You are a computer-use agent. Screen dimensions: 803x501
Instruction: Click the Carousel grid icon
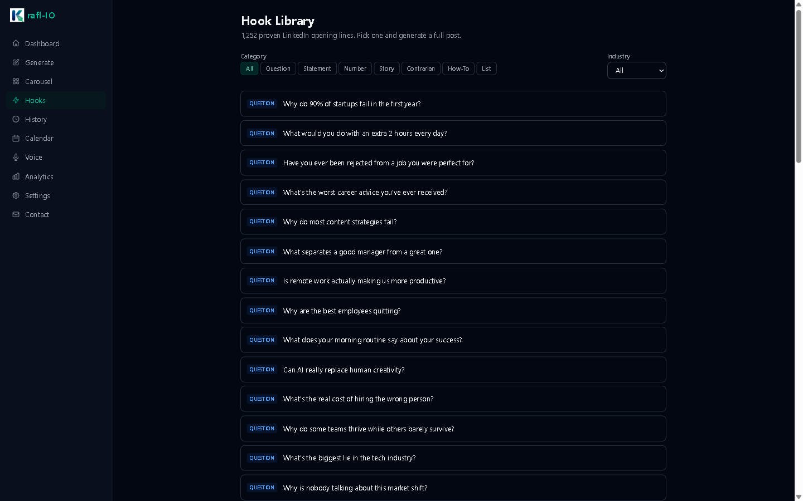click(16, 81)
